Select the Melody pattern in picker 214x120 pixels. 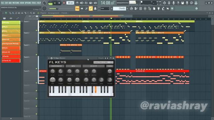pos(11,23)
